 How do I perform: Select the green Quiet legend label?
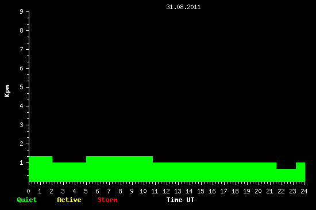tap(27, 200)
